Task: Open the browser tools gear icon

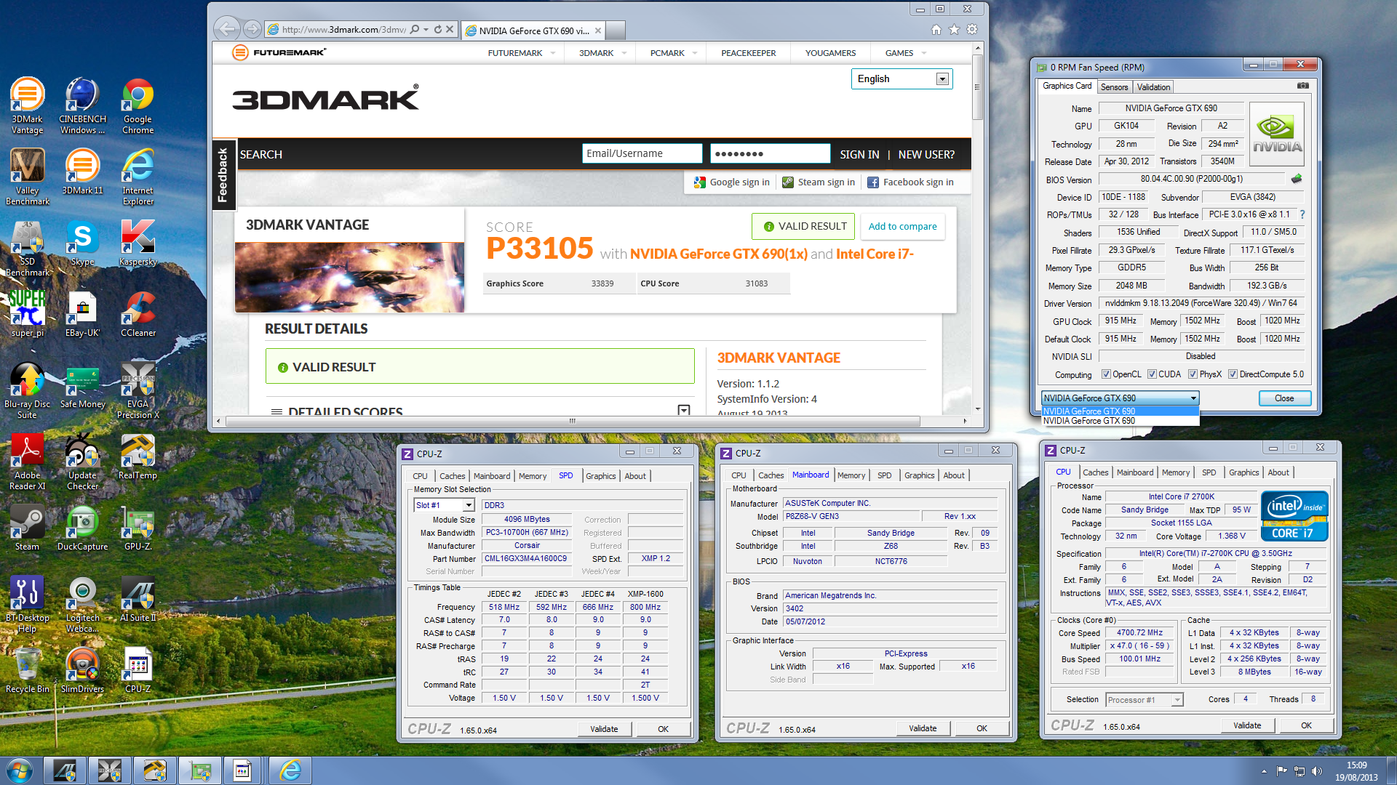Action: point(972,30)
